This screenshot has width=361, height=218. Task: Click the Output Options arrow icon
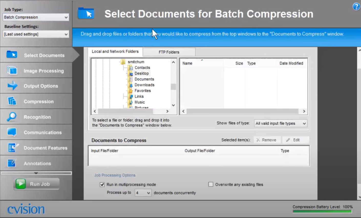pyautogui.click(x=12, y=86)
